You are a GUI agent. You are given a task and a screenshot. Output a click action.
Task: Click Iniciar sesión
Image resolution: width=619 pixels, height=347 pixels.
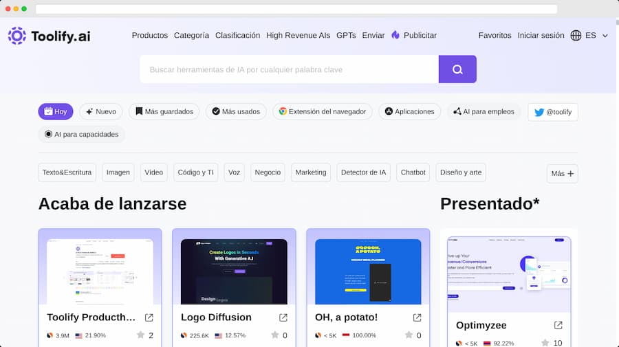tap(541, 36)
